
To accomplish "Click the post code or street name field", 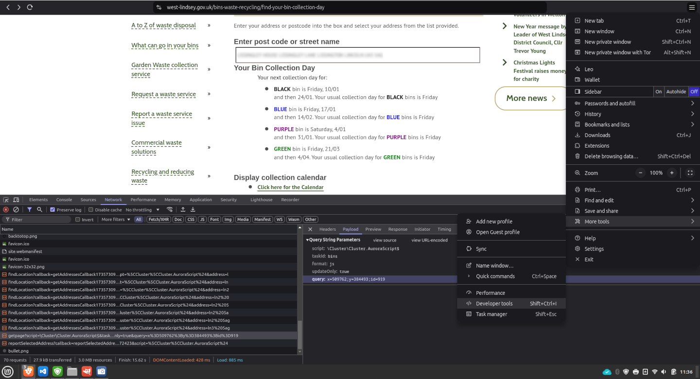I will (357, 55).
